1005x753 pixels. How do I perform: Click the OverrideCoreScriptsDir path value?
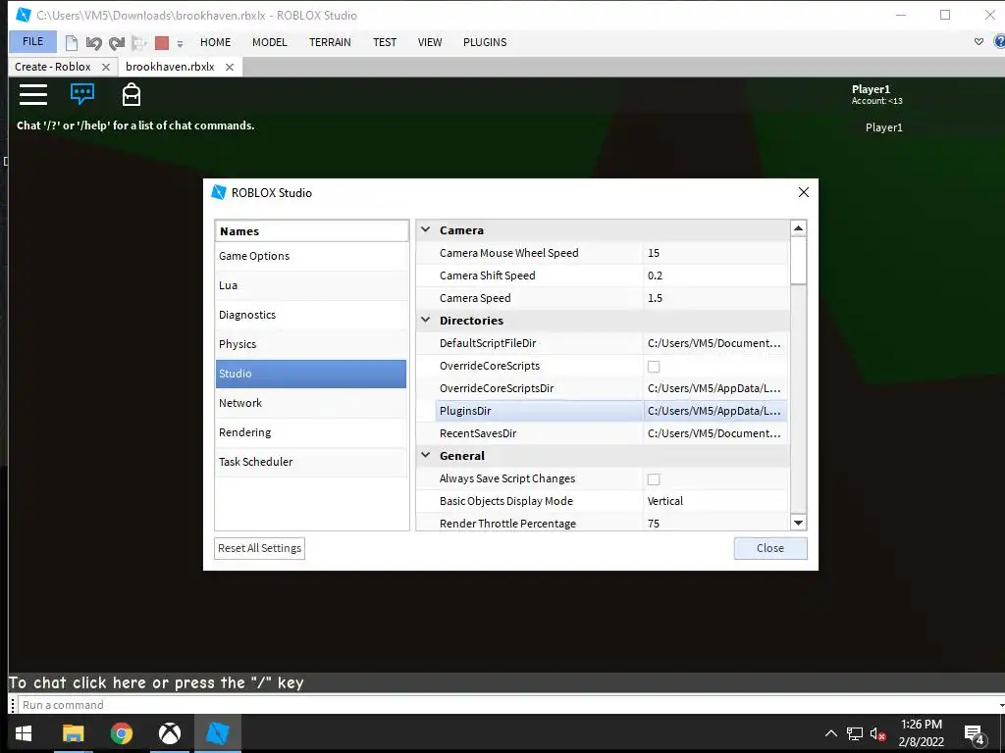715,388
